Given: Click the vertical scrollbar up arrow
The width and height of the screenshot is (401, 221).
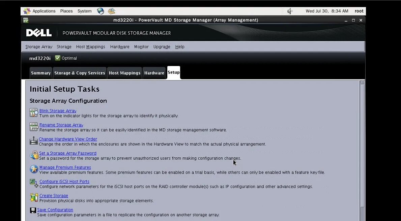Looking at the screenshot, I should (362, 83).
